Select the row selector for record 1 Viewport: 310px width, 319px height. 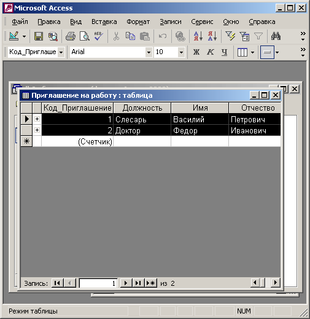(26, 119)
